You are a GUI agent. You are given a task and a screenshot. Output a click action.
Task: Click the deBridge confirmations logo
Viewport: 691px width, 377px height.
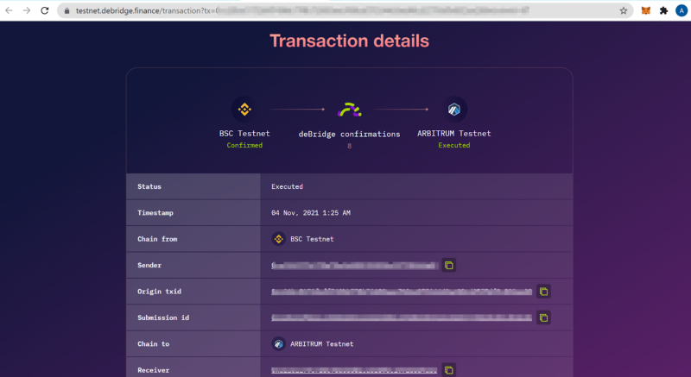coord(349,110)
